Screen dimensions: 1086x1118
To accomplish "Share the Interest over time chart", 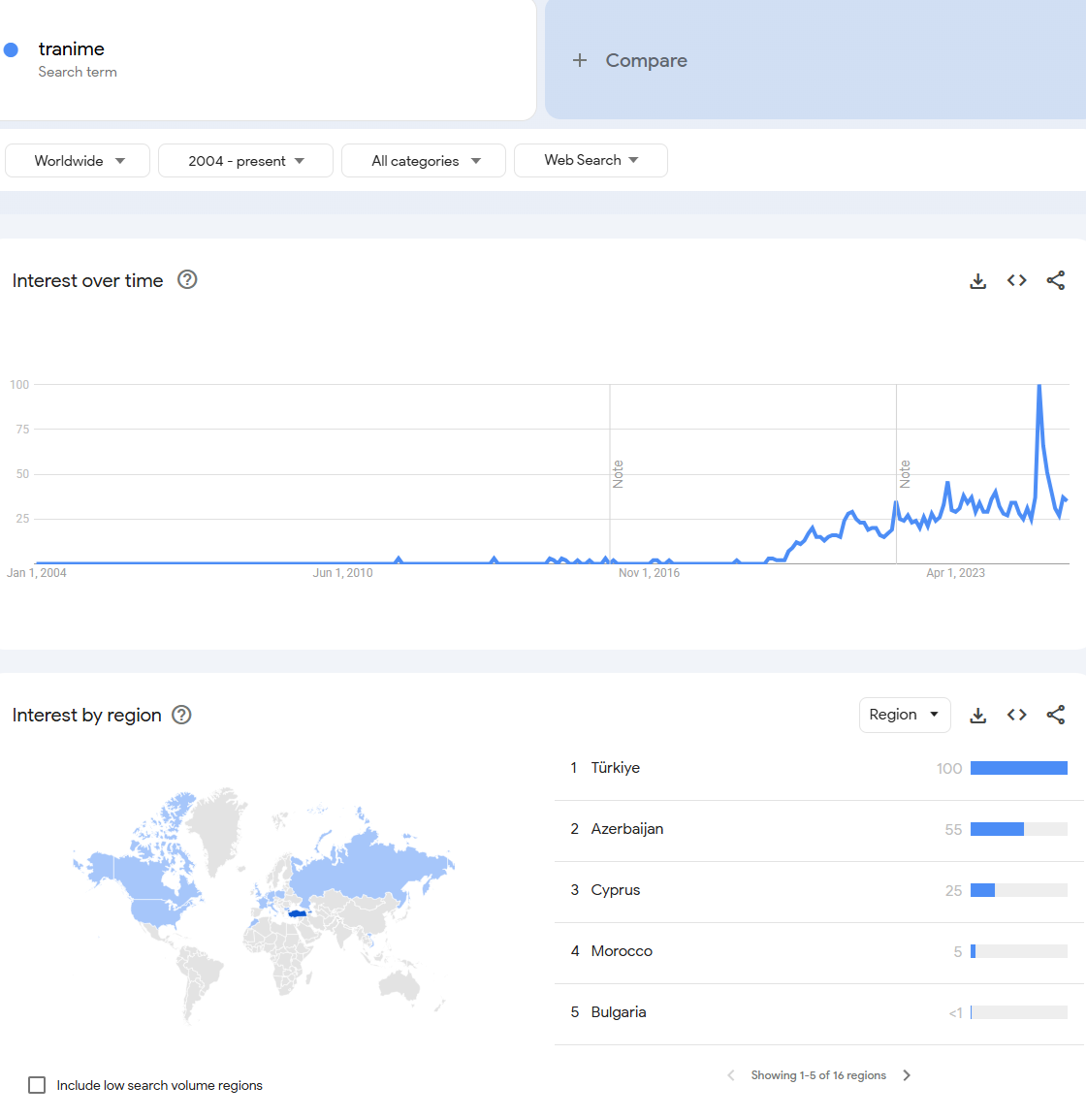I will point(1055,281).
